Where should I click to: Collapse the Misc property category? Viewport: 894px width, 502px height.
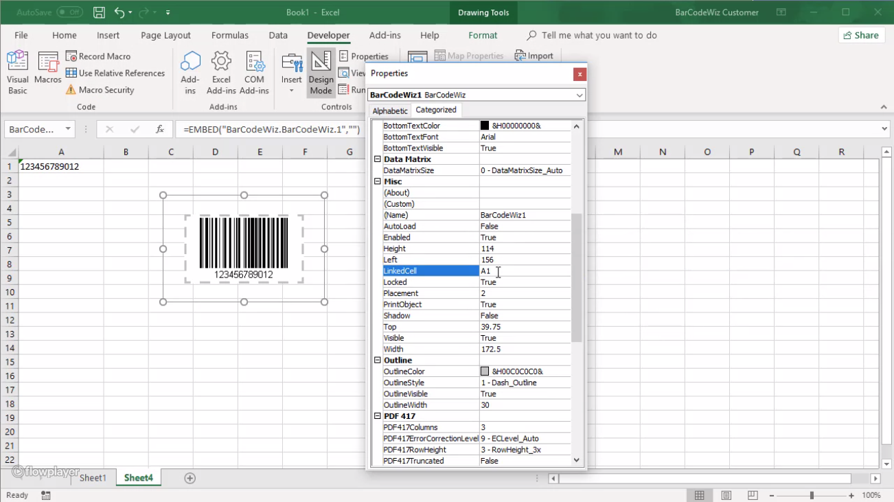point(377,181)
